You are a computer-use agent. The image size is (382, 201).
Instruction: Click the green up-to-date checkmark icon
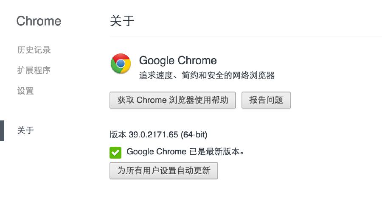pyautogui.click(x=115, y=152)
